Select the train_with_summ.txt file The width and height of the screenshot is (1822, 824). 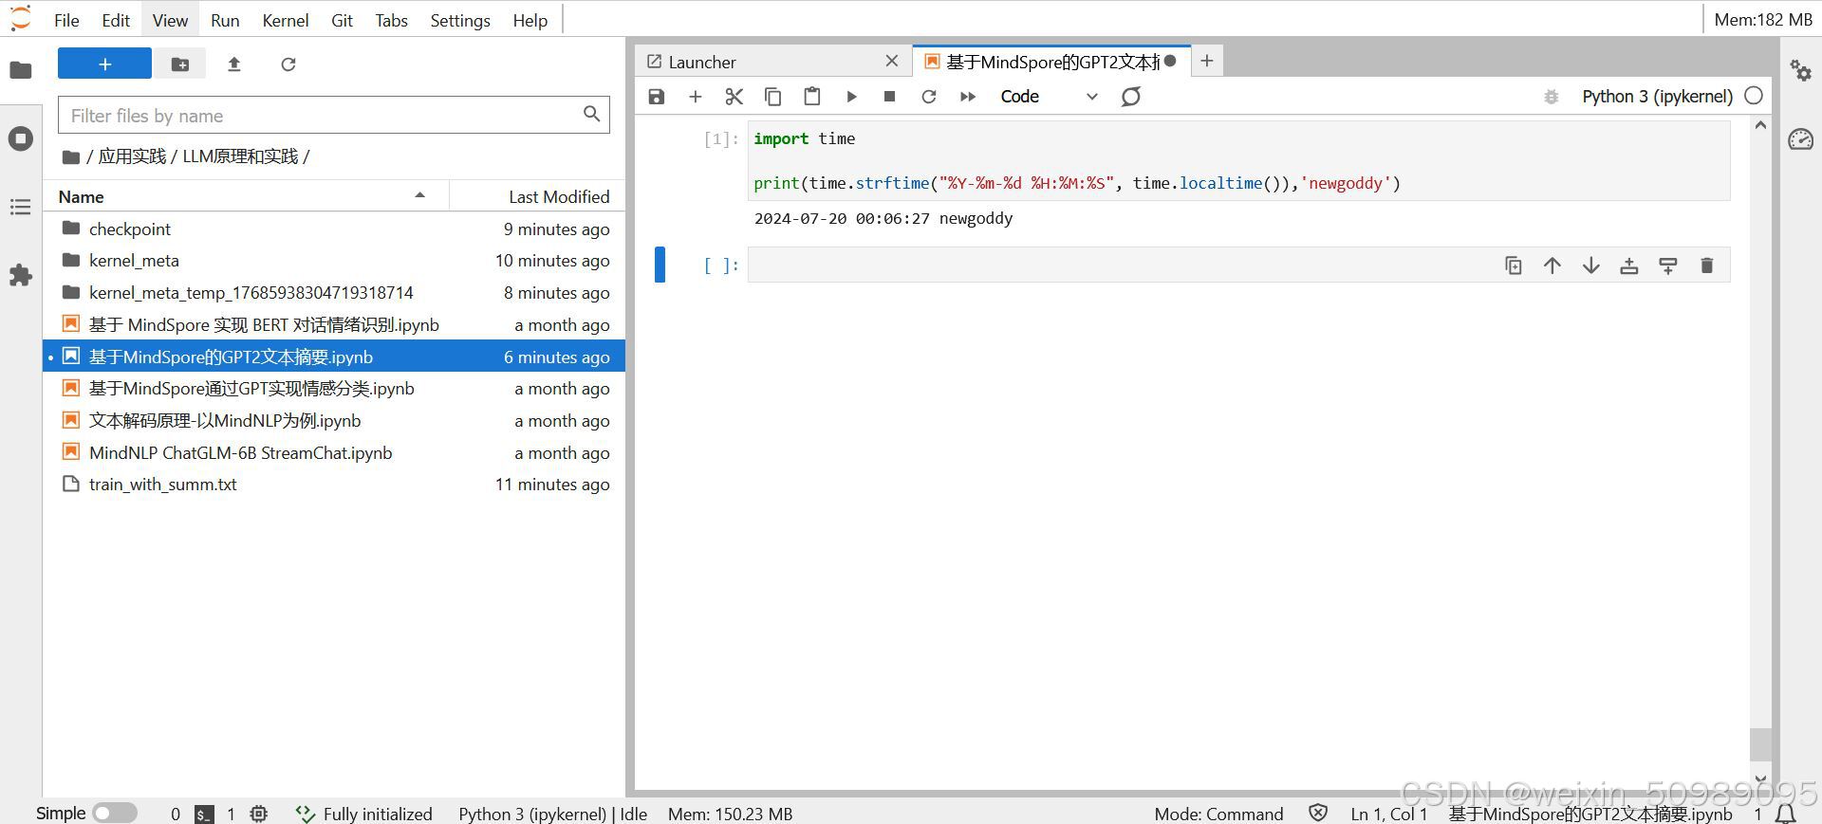pos(334,485)
